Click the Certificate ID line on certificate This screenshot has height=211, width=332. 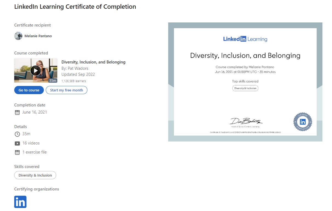(x=245, y=132)
